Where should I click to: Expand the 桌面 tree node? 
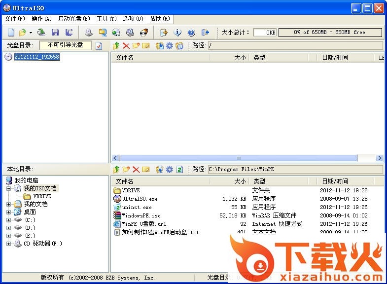coord(8,212)
